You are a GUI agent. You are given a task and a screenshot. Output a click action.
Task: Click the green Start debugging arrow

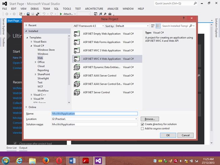pyautogui.click(x=61, y=14)
